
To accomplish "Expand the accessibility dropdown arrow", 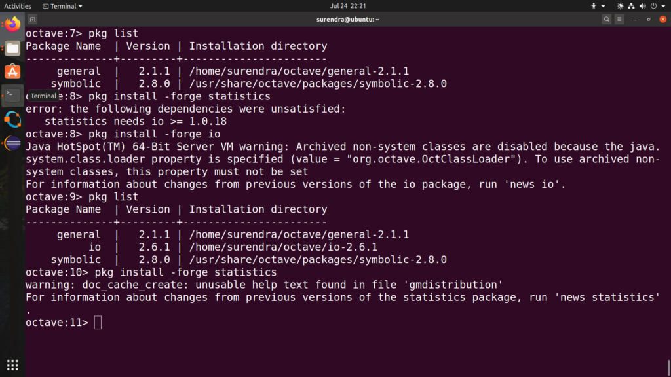I will point(603,6).
